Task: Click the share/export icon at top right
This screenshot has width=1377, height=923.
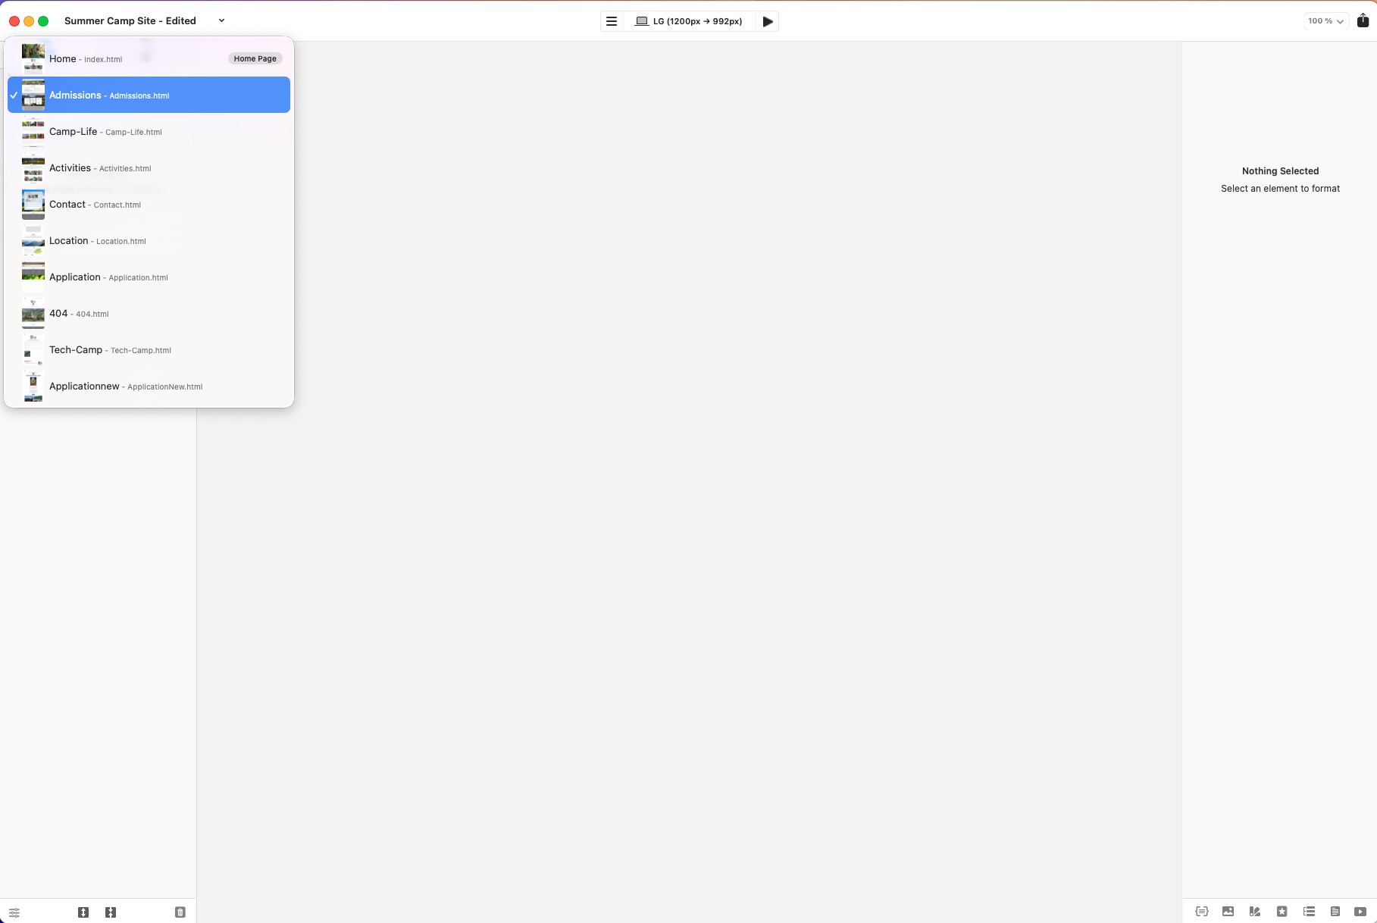Action: 1363,21
